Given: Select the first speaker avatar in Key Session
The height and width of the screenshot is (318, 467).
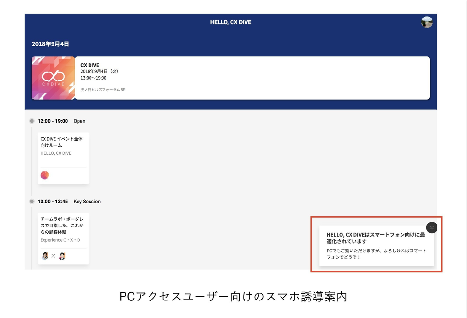Looking at the screenshot, I should click(x=45, y=256).
